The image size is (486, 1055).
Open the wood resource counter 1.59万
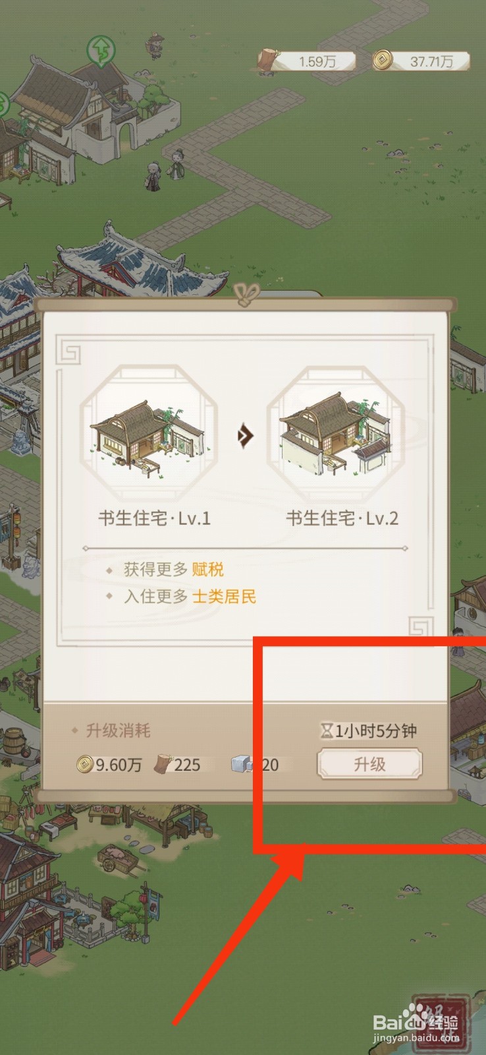coord(307,61)
